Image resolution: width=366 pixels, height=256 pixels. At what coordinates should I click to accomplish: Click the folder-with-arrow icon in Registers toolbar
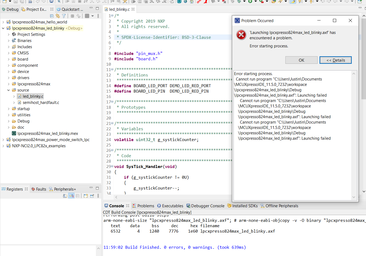[86, 196]
